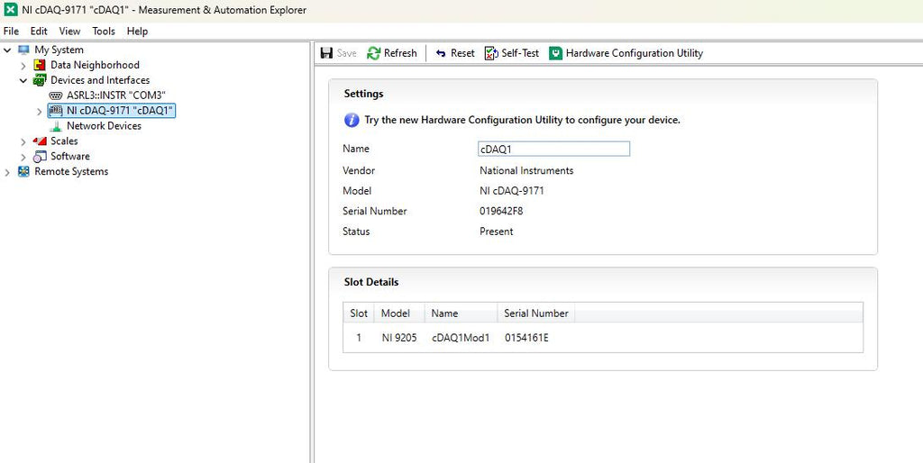Click the My System computer icon

tap(23, 50)
